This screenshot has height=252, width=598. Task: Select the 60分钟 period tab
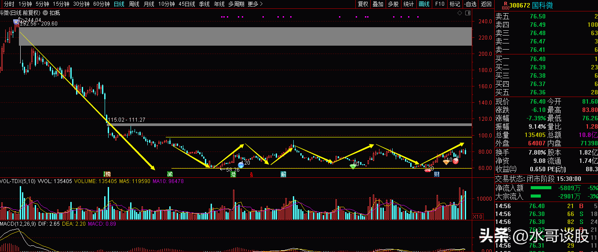pyautogui.click(x=102, y=4)
